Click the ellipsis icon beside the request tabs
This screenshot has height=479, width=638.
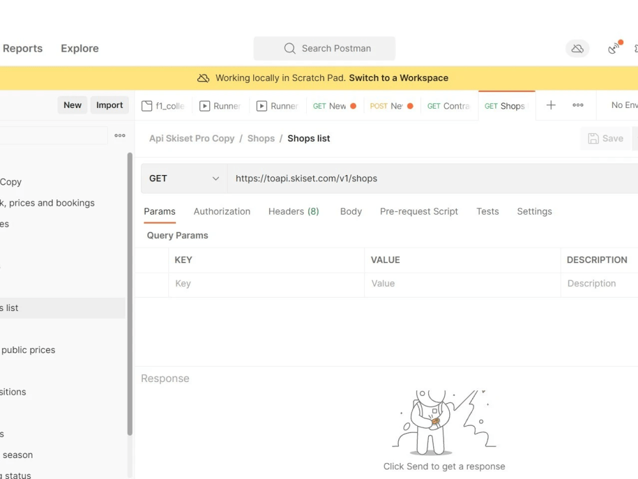pos(578,105)
